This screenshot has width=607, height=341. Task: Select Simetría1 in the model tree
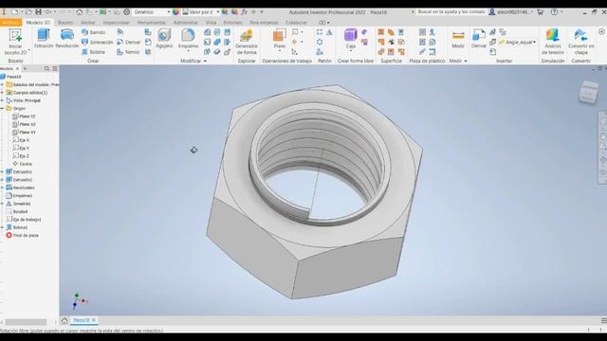pyautogui.click(x=18, y=204)
